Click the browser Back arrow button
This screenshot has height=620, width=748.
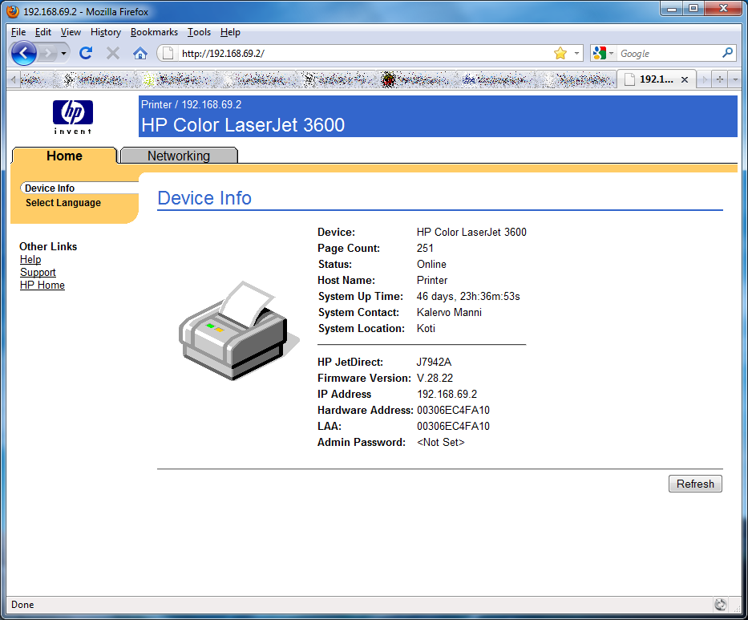click(x=25, y=54)
